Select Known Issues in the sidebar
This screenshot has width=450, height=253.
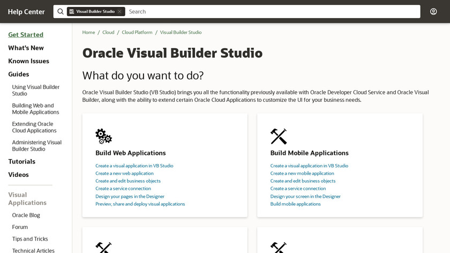(28, 61)
